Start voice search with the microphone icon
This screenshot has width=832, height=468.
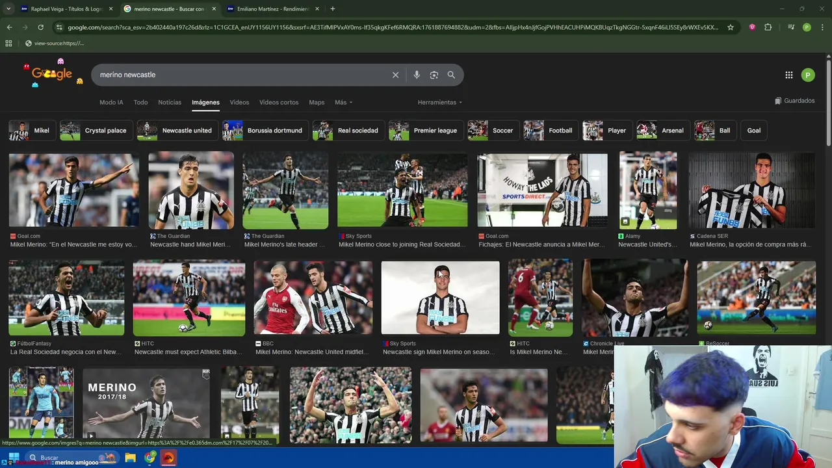417,75
